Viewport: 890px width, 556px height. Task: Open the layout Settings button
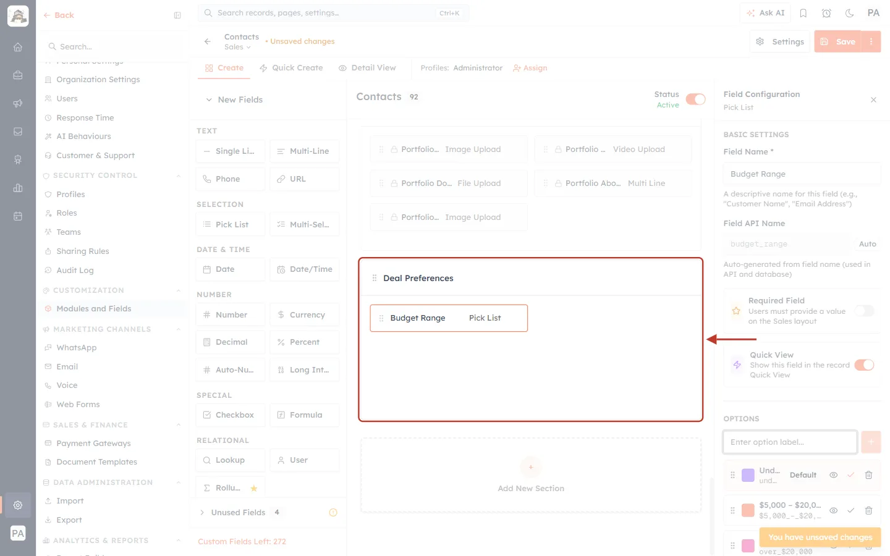click(780, 41)
